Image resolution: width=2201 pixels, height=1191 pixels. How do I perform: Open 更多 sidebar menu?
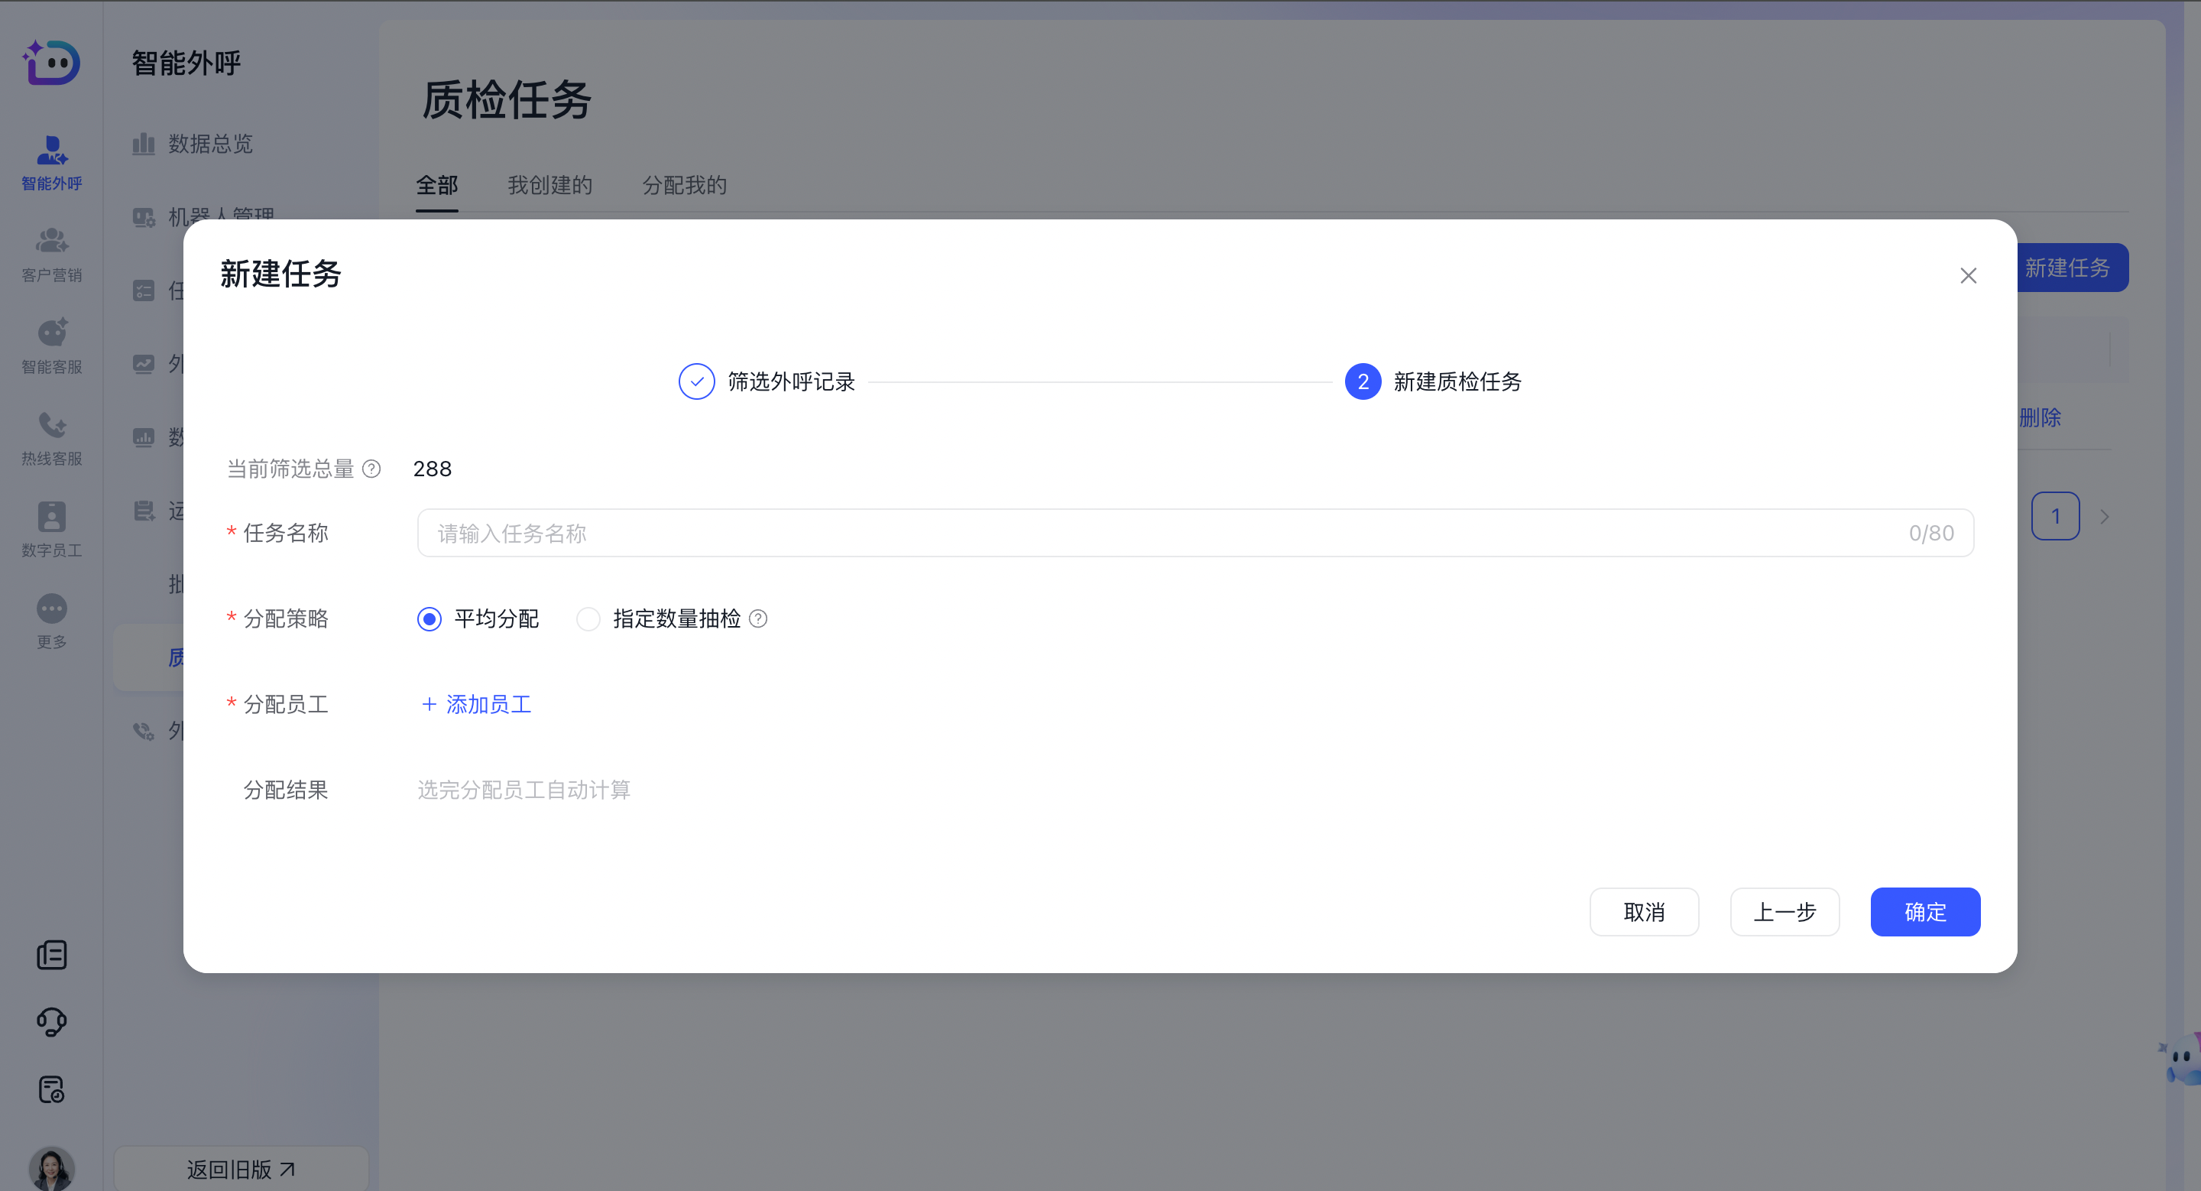[x=51, y=621]
